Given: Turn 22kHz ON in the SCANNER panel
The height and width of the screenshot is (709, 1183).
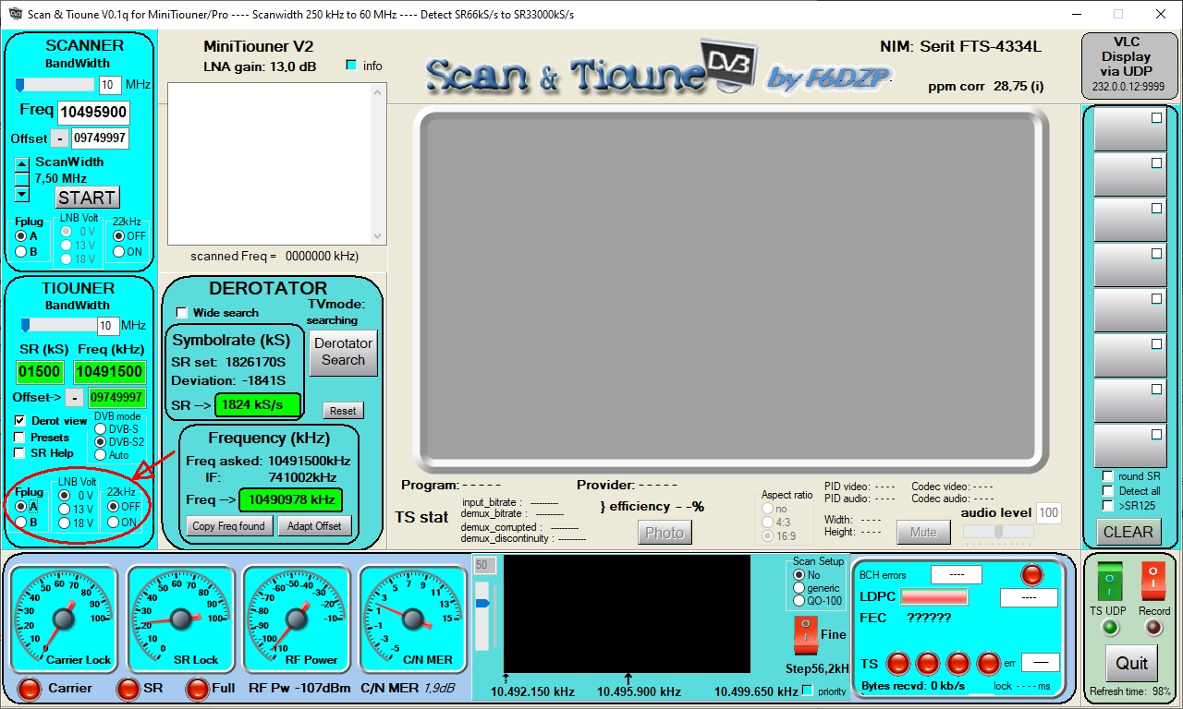Looking at the screenshot, I should [119, 251].
